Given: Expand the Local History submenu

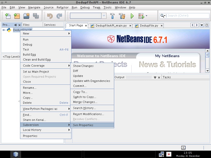Looking at the screenshot, I should pyautogui.click(x=46, y=130).
